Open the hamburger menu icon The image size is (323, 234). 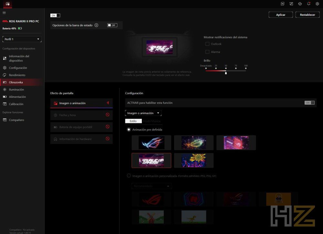[x=4, y=13]
